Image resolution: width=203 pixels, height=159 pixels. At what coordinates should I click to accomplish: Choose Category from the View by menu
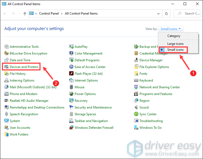click(174, 36)
